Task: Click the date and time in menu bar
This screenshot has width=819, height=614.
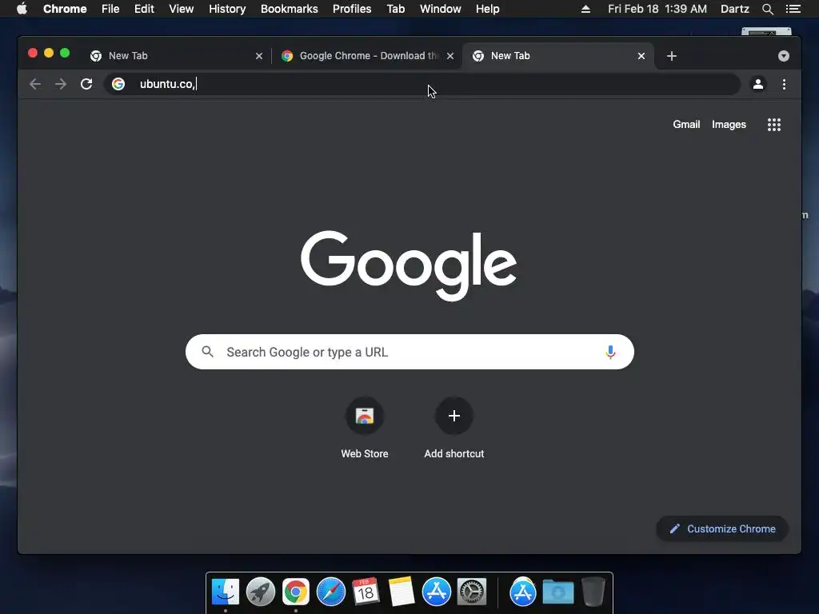Action: [x=657, y=9]
